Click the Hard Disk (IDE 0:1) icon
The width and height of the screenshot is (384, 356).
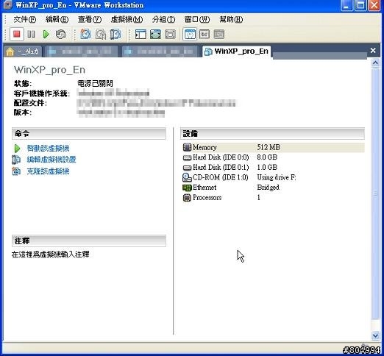187,168
